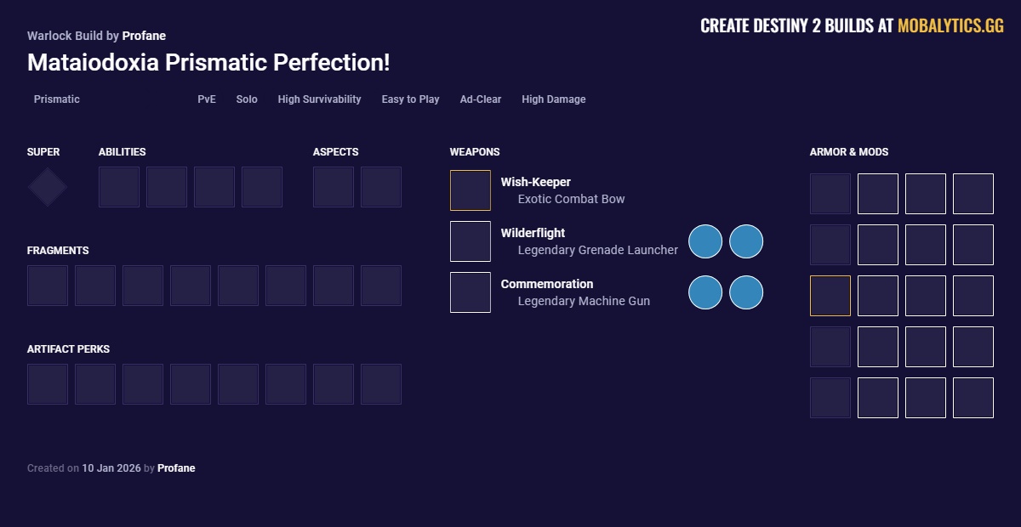
Task: Select the first slot under Abilities
Action: coord(119,187)
